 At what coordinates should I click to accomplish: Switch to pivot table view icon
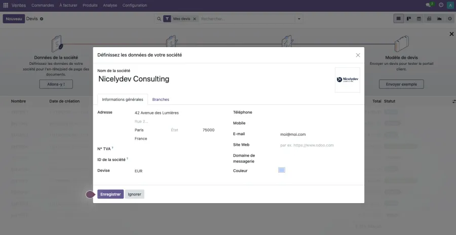(429, 19)
